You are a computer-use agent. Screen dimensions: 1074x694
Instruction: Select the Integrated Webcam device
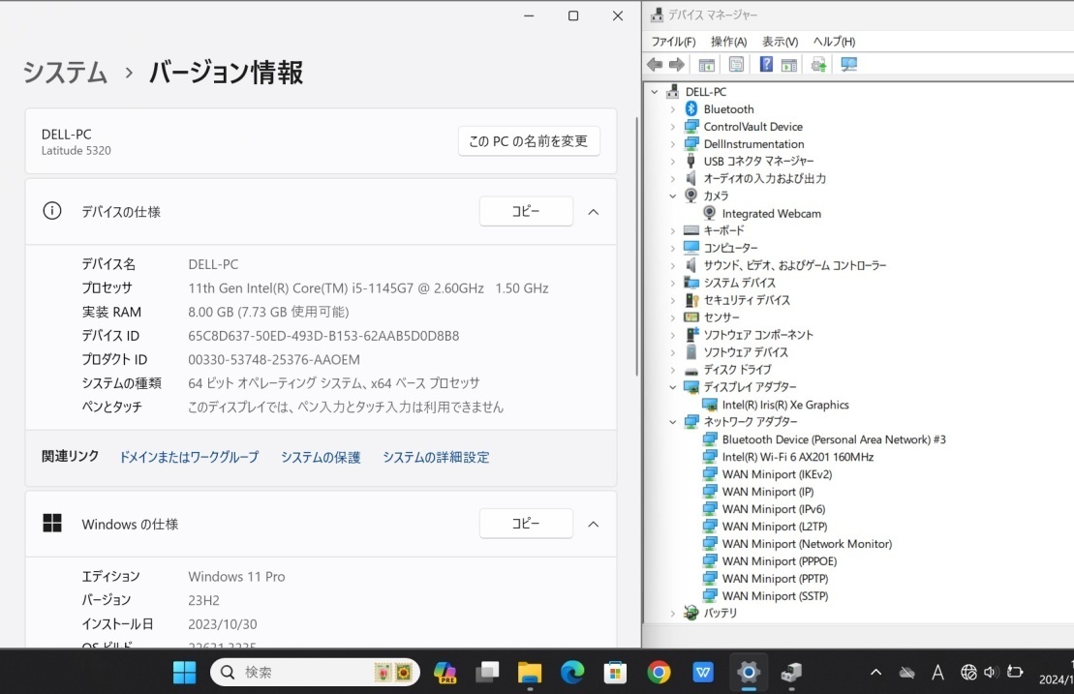772,213
